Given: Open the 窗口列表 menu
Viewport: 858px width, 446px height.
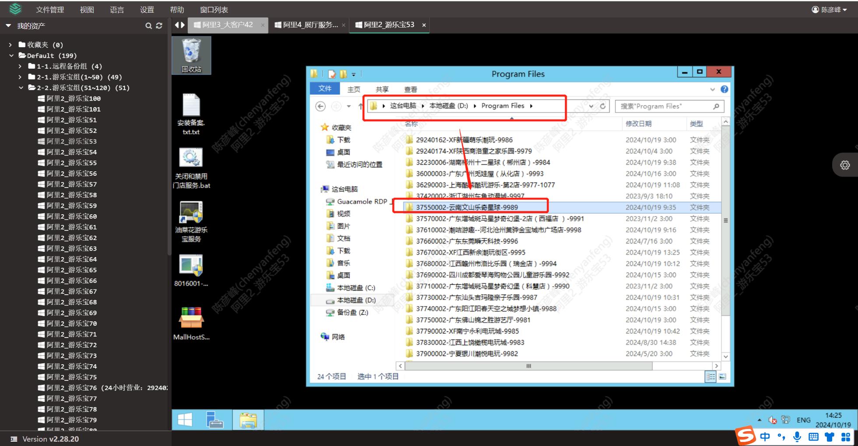Looking at the screenshot, I should pos(214,10).
